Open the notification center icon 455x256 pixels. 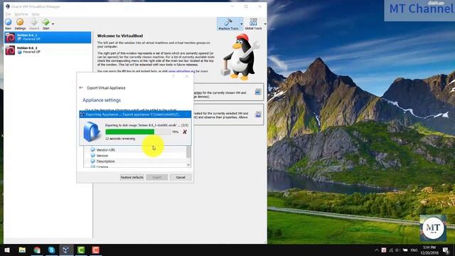point(446,250)
